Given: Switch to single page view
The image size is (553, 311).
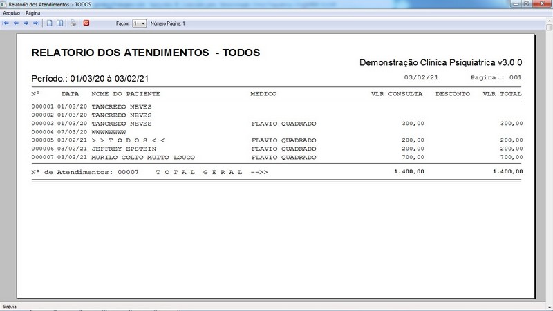Looking at the screenshot, I should click(x=49, y=23).
